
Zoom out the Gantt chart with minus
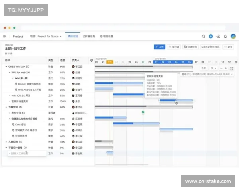(221, 68)
